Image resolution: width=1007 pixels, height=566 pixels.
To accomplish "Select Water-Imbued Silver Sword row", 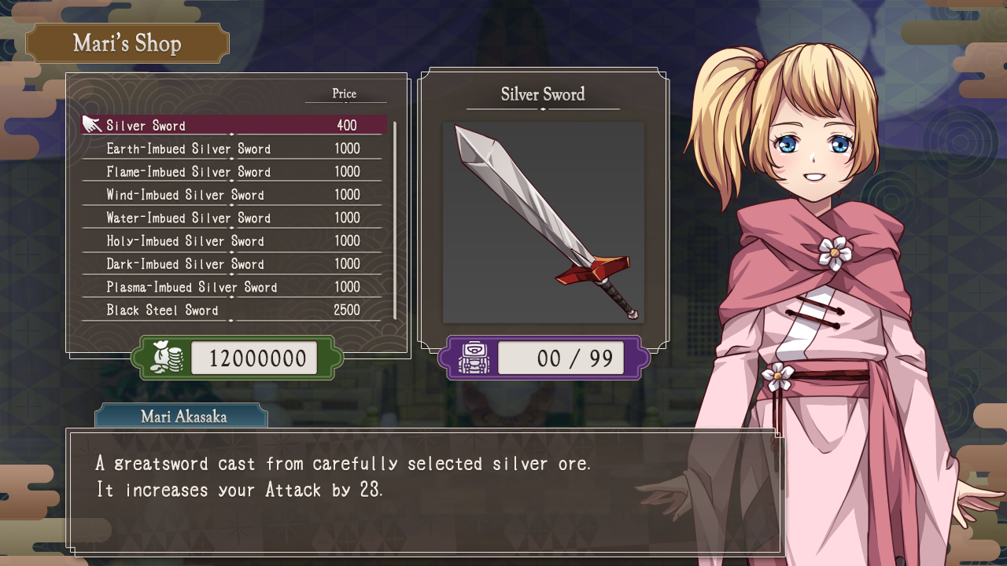I will coord(234,218).
